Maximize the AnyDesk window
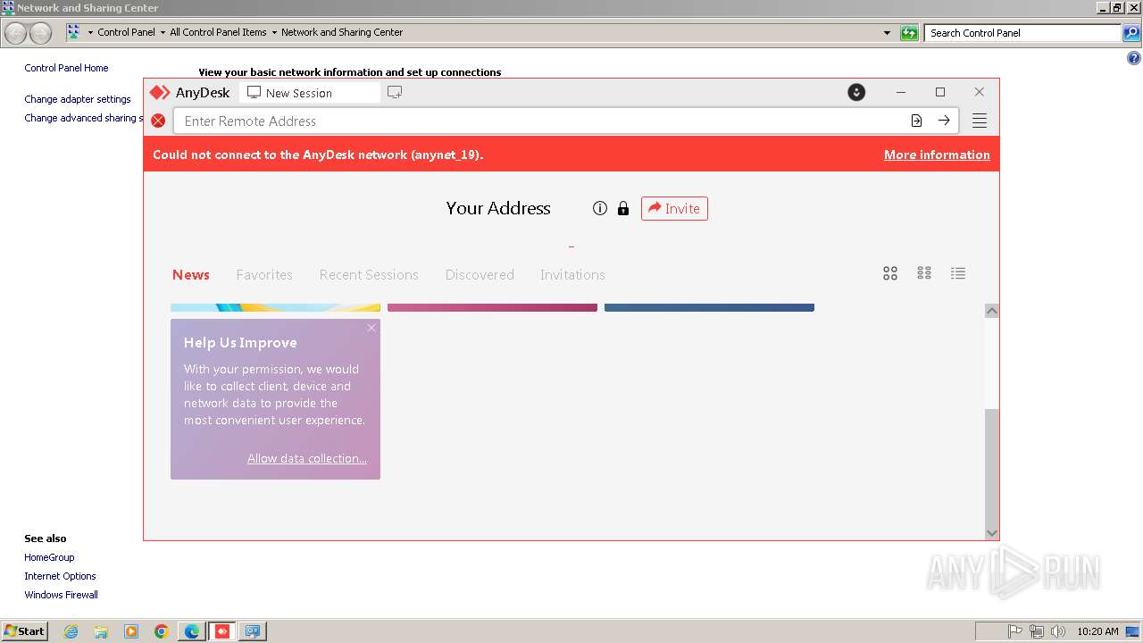The image size is (1143, 643). click(x=940, y=92)
